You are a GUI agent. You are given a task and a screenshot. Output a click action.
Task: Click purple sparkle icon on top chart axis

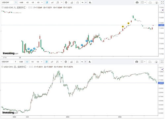[163, 10]
